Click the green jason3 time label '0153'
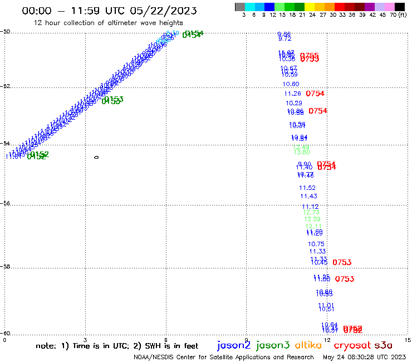Viewport: 412px width, 362px height. [x=112, y=100]
